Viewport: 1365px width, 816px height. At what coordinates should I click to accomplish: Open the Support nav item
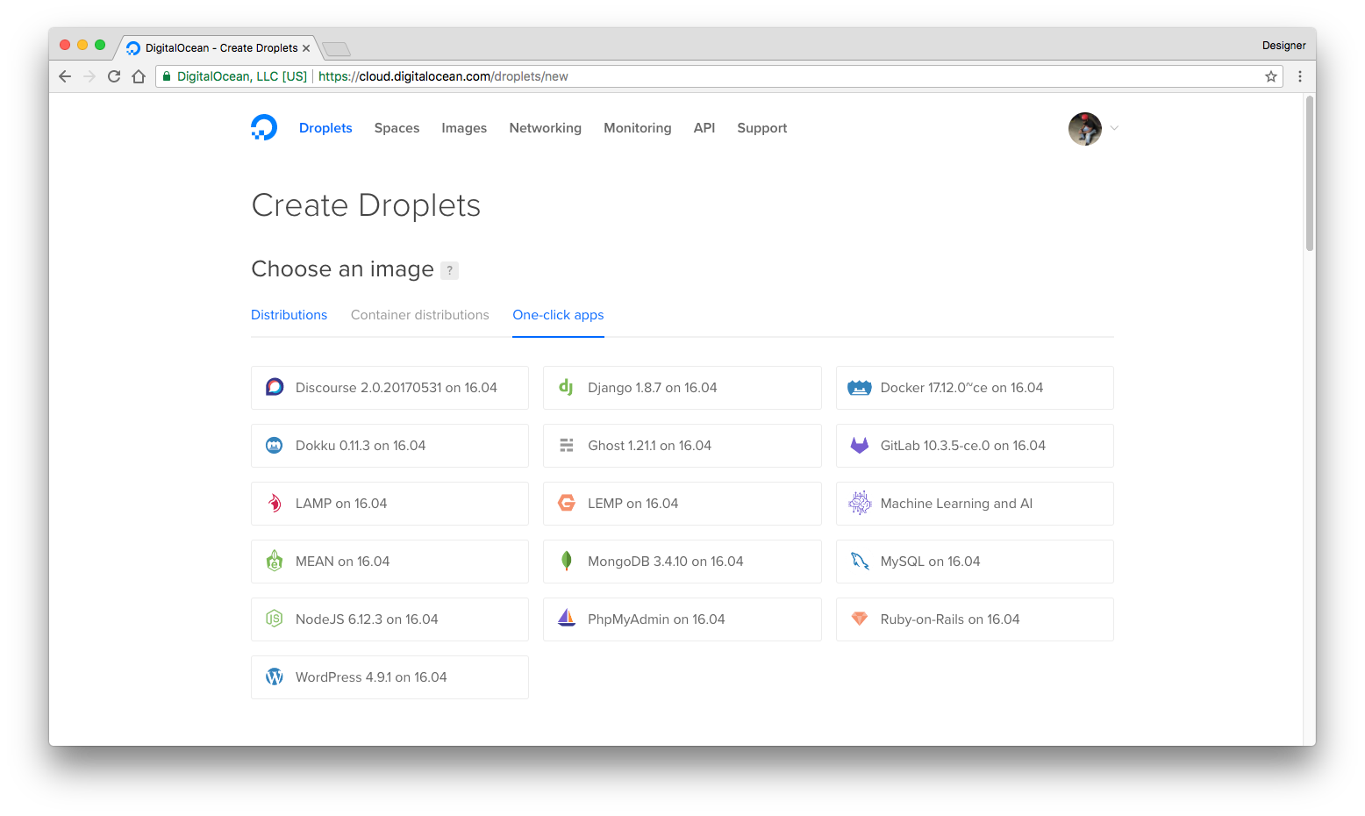coord(762,128)
